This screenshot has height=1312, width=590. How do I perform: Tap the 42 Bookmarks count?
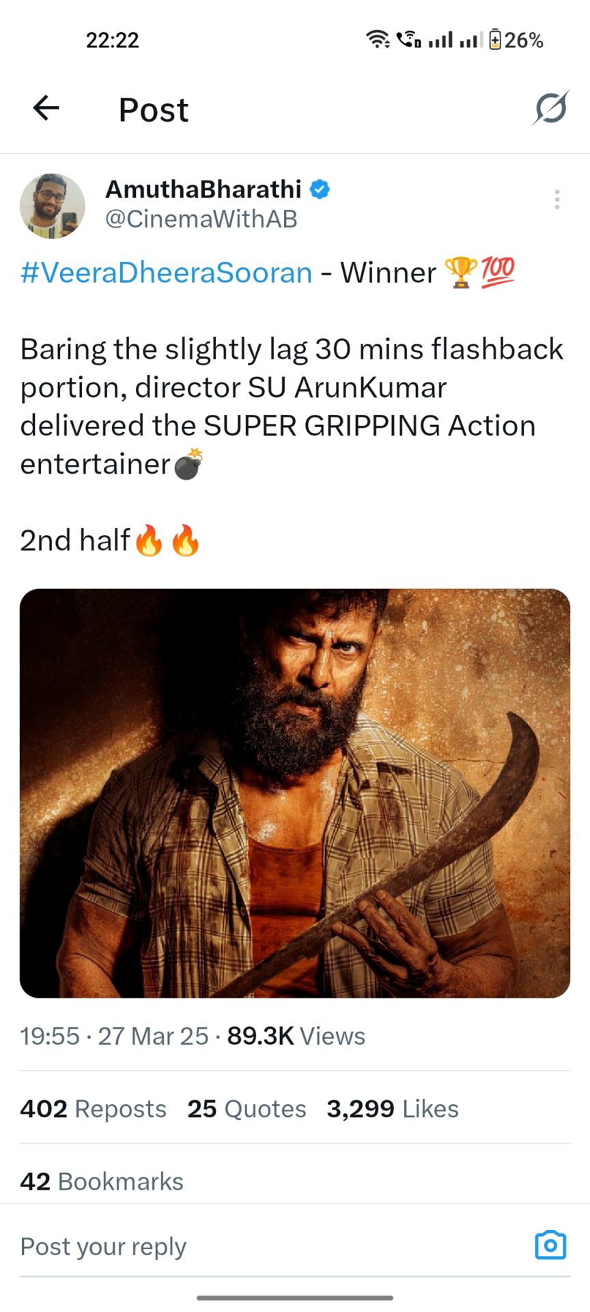102,1181
